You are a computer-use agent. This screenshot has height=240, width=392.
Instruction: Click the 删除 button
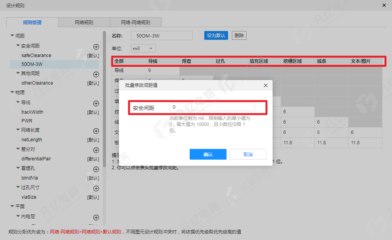pos(239,35)
